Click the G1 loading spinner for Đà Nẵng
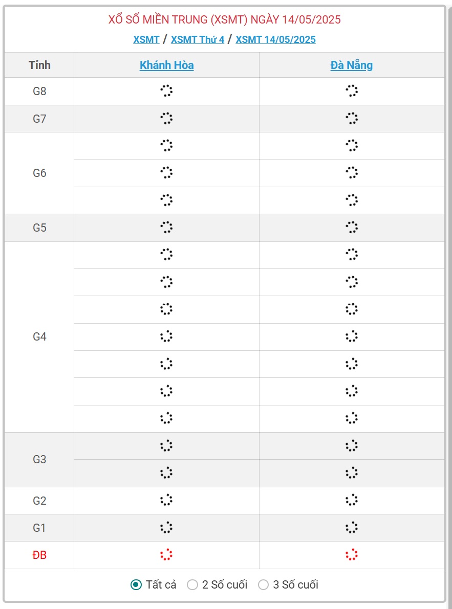 351,527
